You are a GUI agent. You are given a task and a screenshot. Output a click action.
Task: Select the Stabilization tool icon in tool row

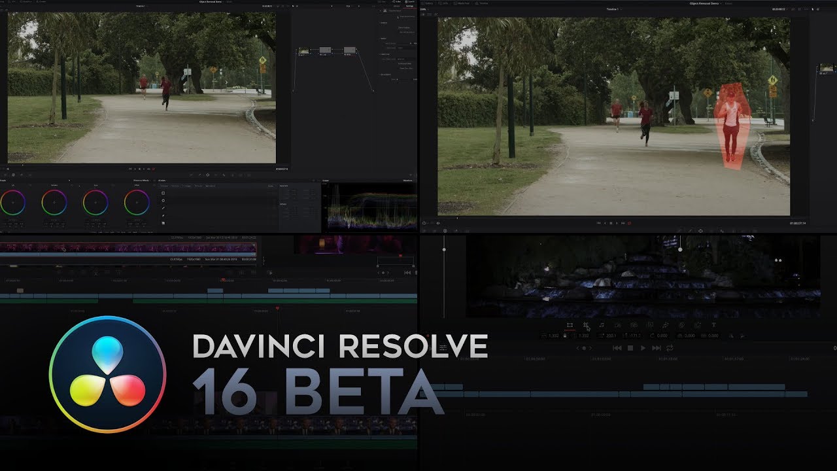click(634, 325)
